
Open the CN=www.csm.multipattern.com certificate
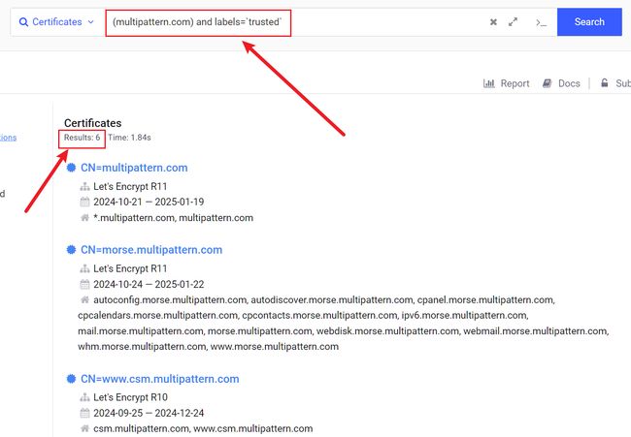pyautogui.click(x=160, y=379)
